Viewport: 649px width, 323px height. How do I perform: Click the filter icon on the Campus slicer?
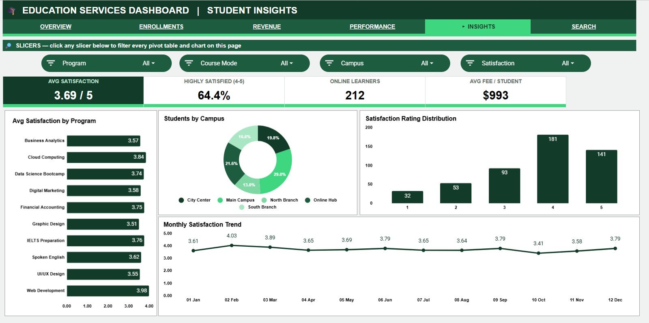pos(329,63)
